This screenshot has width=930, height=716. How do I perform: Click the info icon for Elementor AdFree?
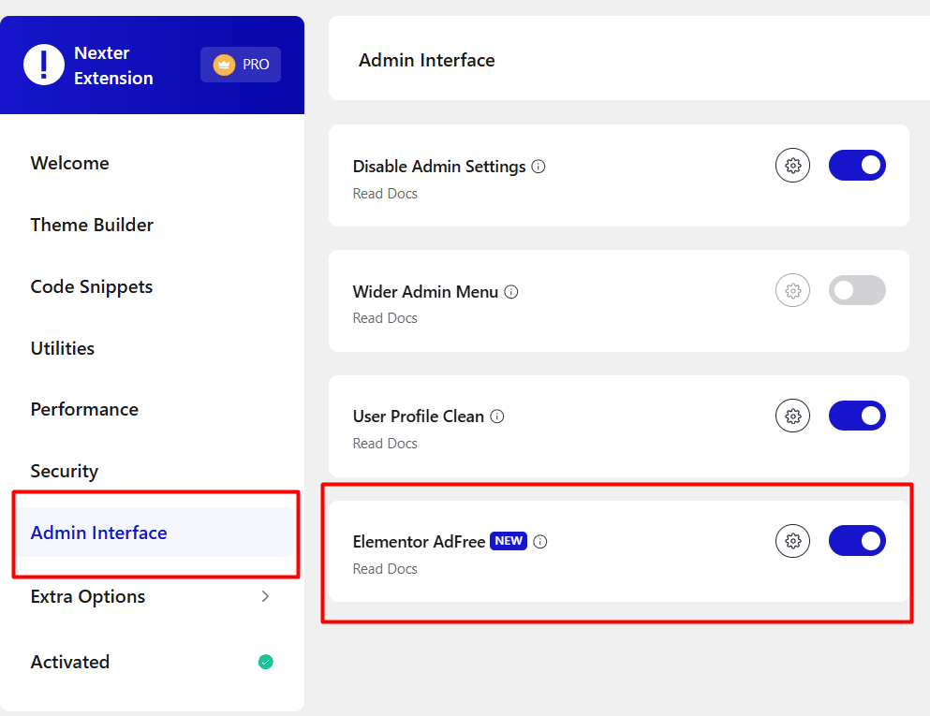click(539, 541)
